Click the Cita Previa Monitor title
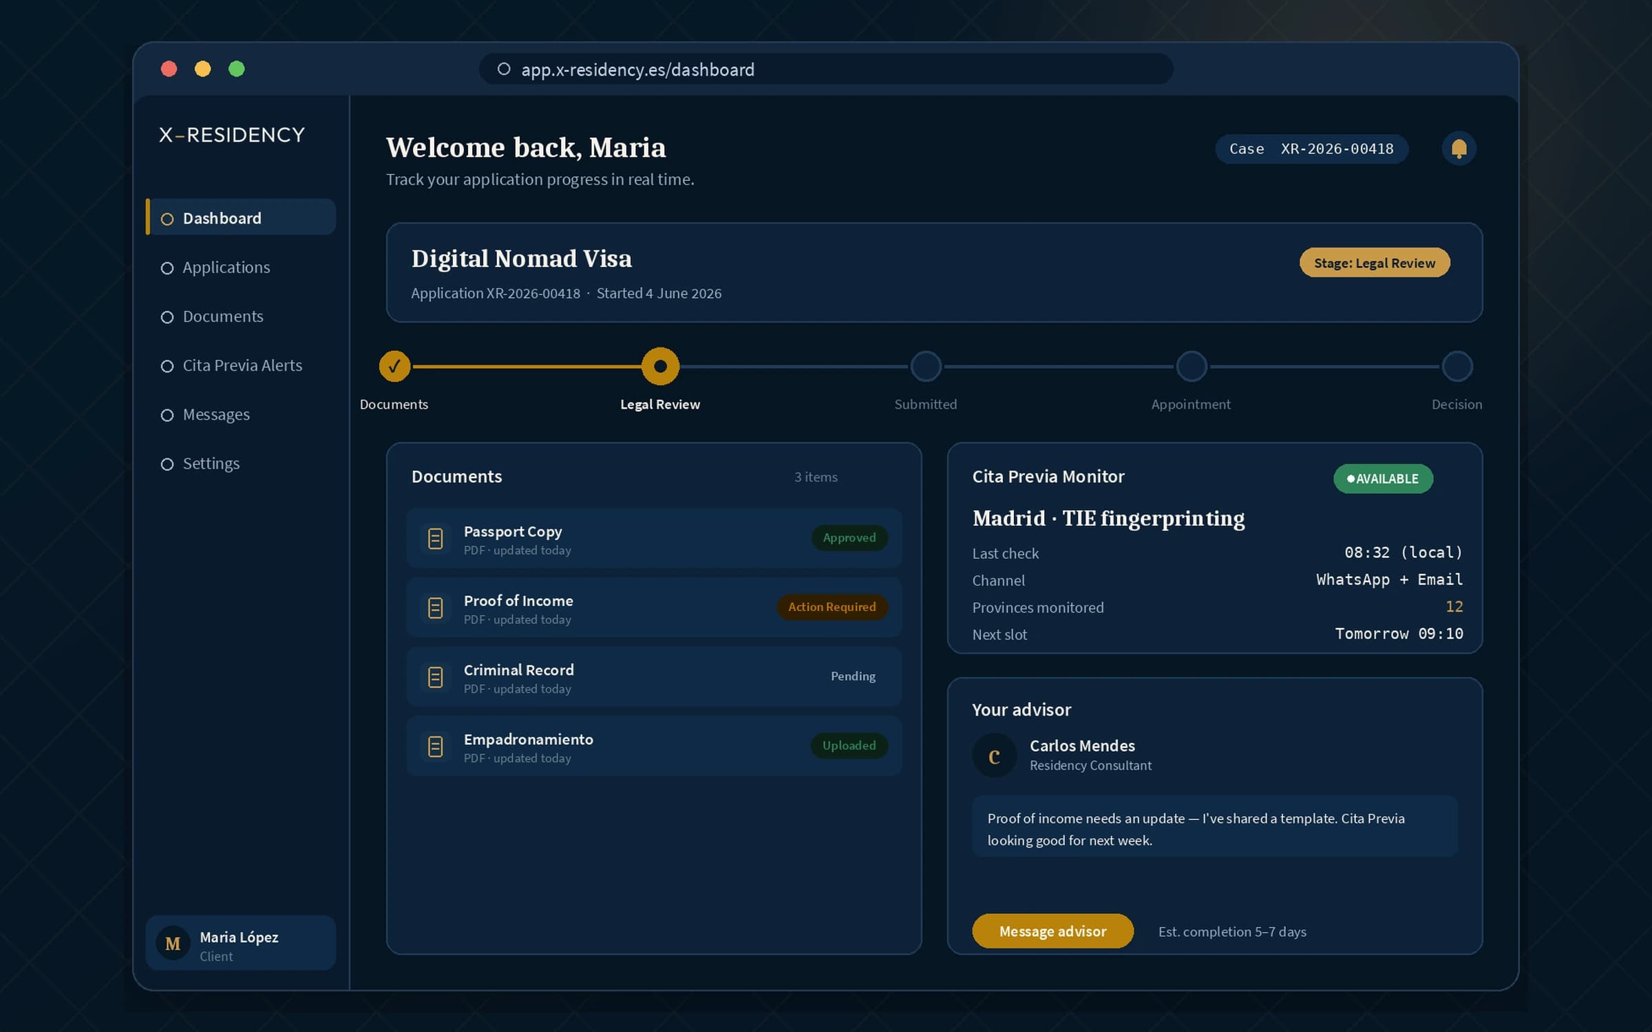 pyautogui.click(x=1048, y=477)
